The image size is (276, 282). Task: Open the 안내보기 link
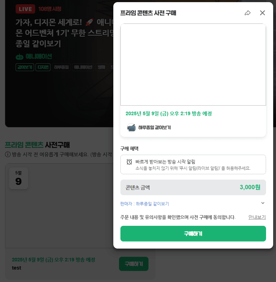(257, 217)
